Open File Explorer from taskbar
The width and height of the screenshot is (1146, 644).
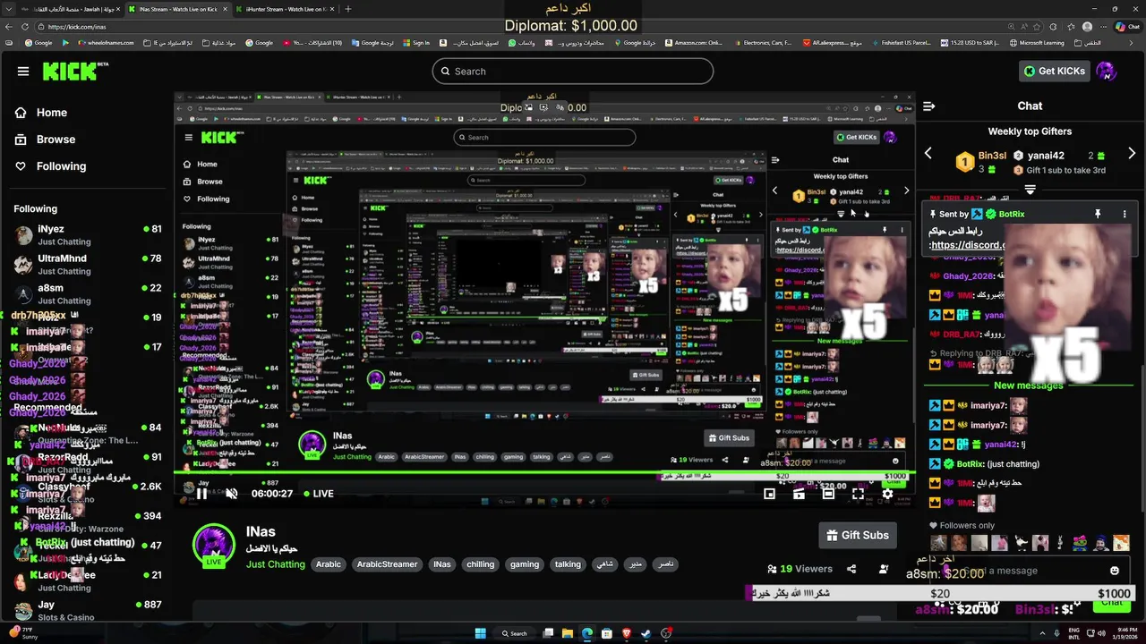pyautogui.click(x=568, y=633)
